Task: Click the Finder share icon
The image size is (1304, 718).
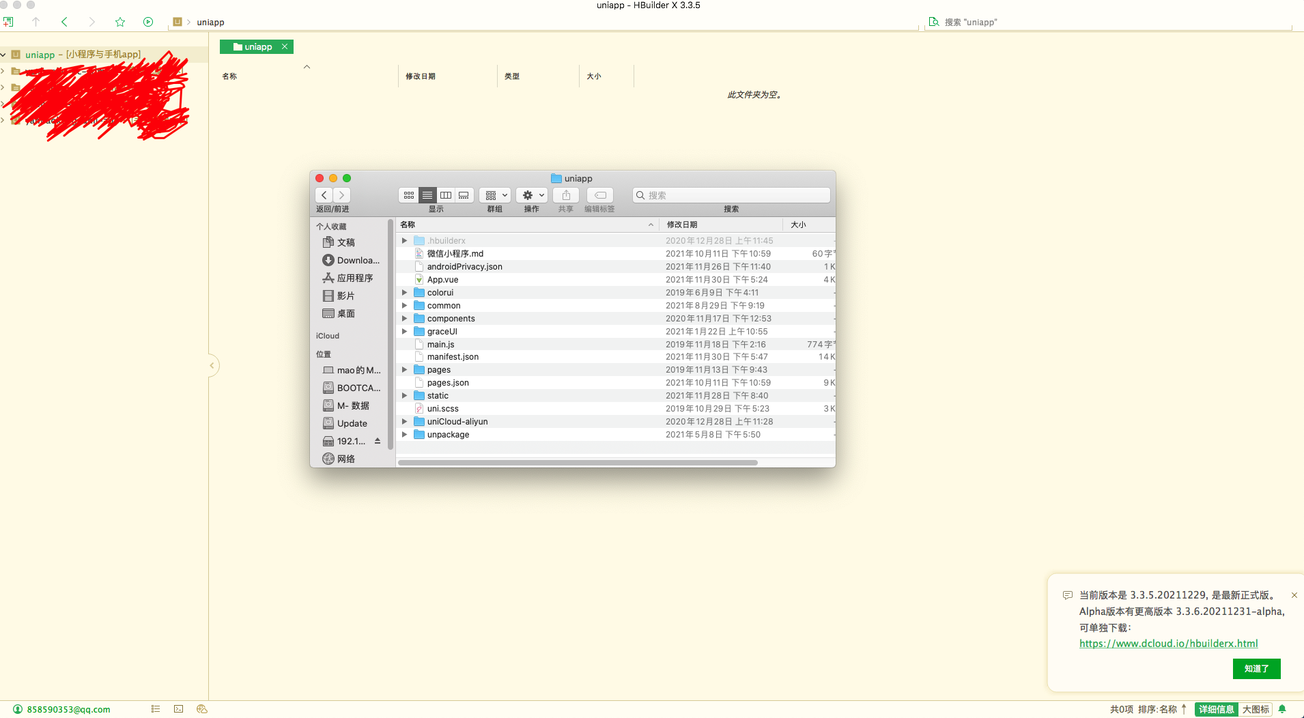Action: [x=565, y=195]
